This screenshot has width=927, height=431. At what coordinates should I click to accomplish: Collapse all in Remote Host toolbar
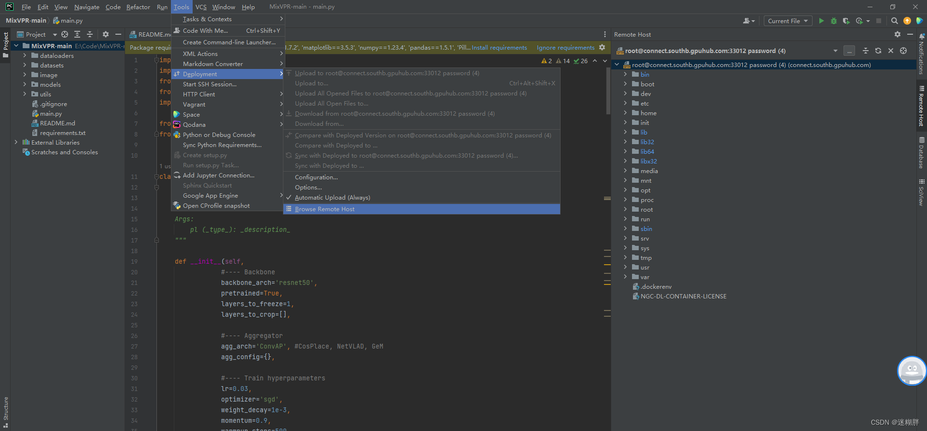tap(866, 51)
